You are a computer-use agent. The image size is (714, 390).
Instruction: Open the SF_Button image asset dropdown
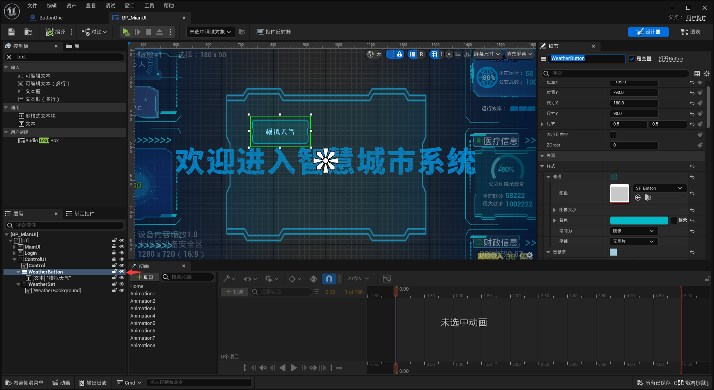659,188
